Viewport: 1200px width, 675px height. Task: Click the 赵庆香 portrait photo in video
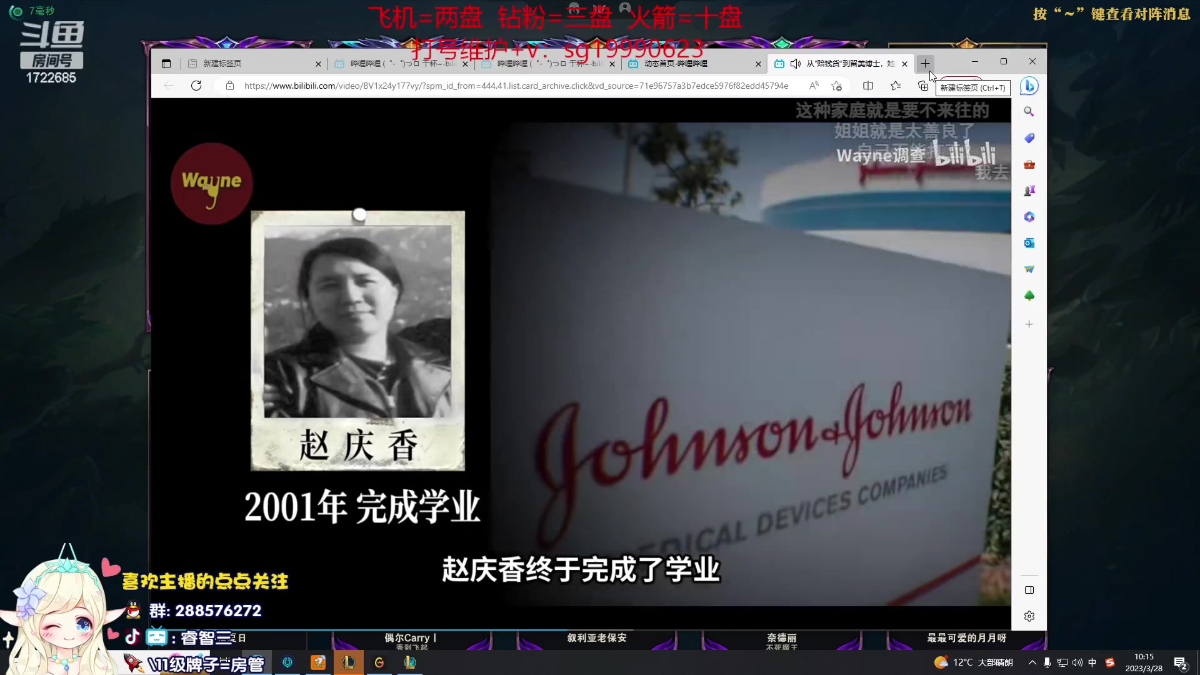coord(357,321)
